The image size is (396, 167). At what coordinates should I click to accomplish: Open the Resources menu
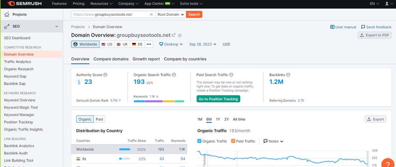(x=101, y=4)
